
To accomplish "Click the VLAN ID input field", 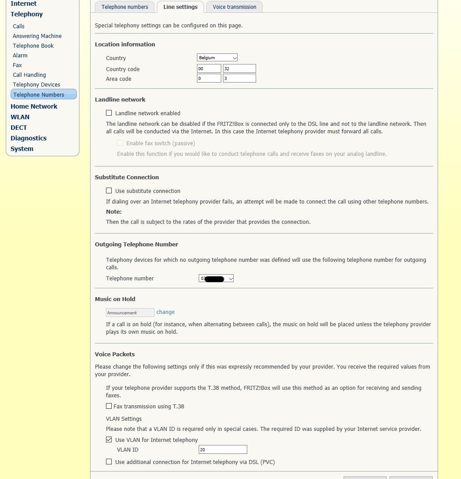I will click(x=223, y=449).
